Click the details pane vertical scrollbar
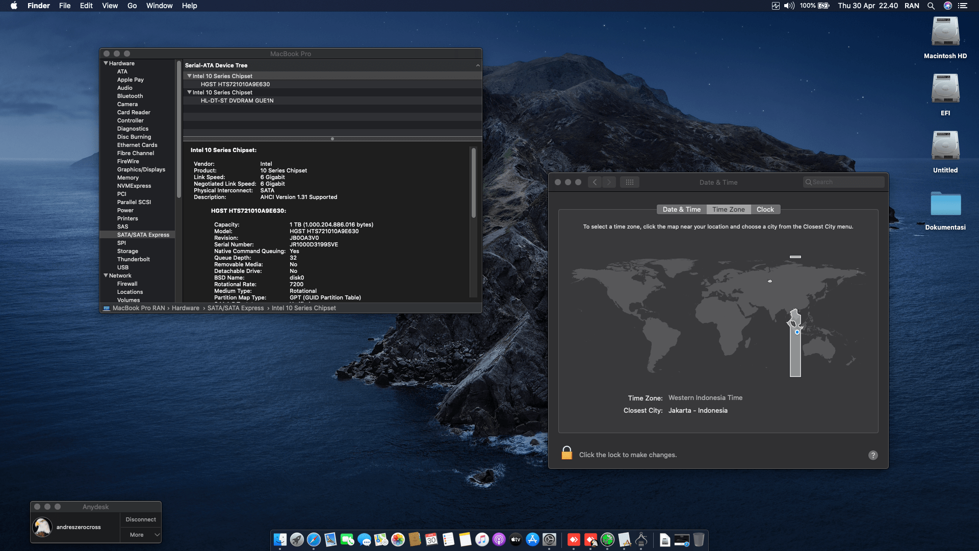Viewport: 979px width, 551px height. click(474, 183)
